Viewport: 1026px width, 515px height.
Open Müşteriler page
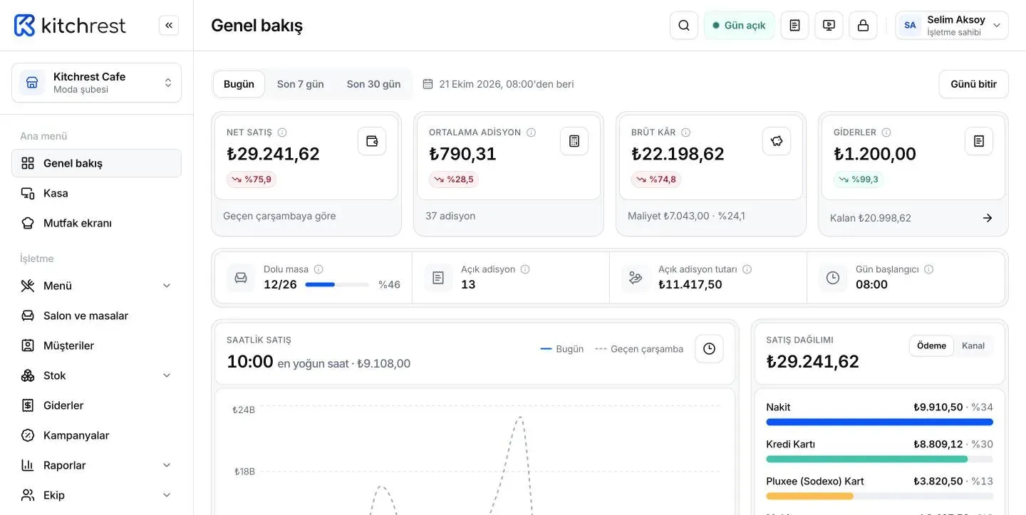coord(96,345)
